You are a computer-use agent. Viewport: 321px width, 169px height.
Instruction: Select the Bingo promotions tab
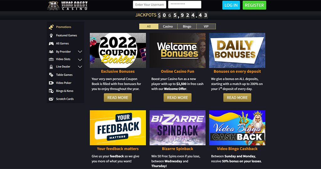(187, 26)
